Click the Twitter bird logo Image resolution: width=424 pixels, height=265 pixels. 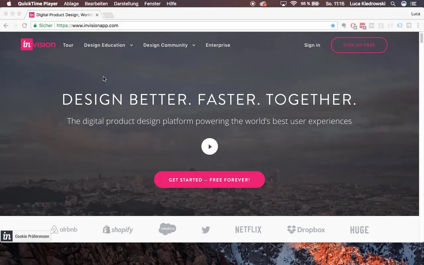pos(206,230)
